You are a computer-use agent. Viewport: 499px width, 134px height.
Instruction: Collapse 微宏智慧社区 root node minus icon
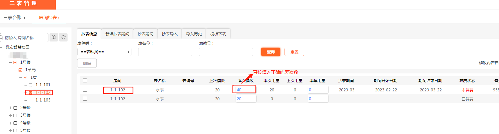(1, 47)
